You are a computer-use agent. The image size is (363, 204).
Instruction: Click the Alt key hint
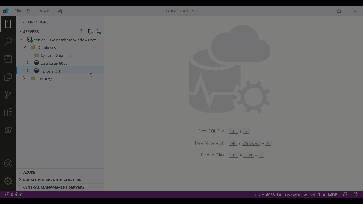point(233,143)
